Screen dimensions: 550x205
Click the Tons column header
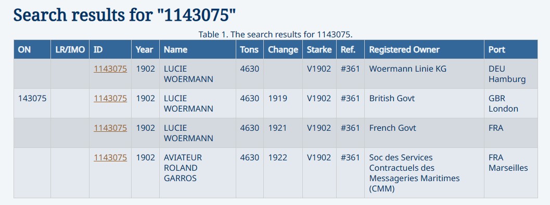coord(250,49)
